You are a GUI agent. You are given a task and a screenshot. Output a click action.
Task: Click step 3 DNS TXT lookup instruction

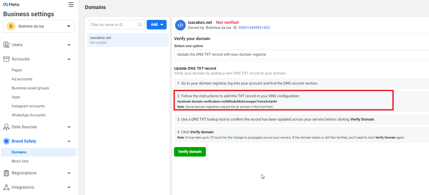[276, 119]
